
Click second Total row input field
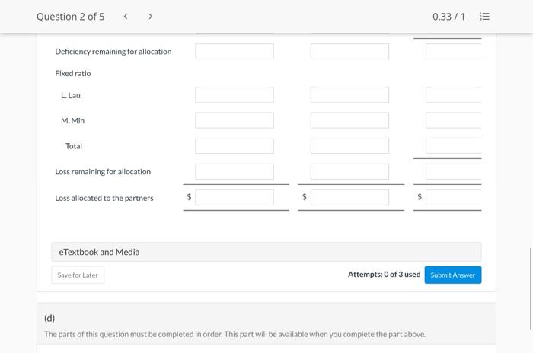[349, 146]
